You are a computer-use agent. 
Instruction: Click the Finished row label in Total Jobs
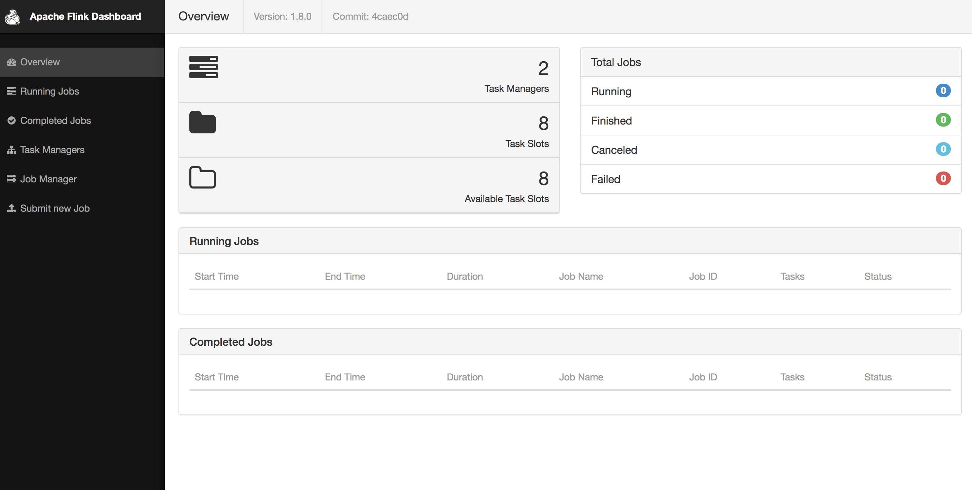(x=611, y=120)
